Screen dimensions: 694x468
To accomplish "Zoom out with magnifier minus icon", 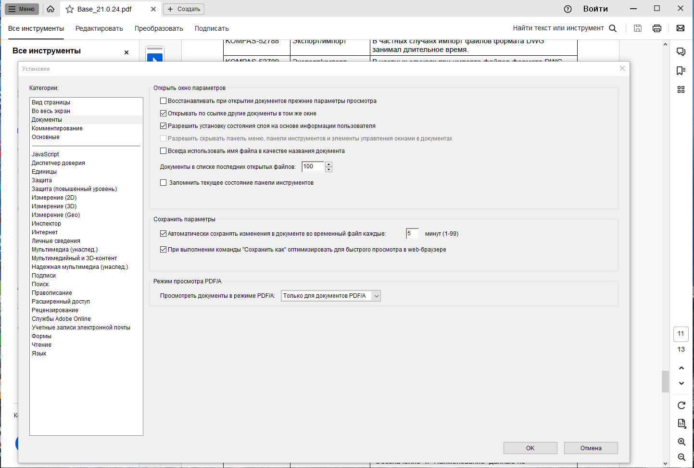I will tap(681, 457).
